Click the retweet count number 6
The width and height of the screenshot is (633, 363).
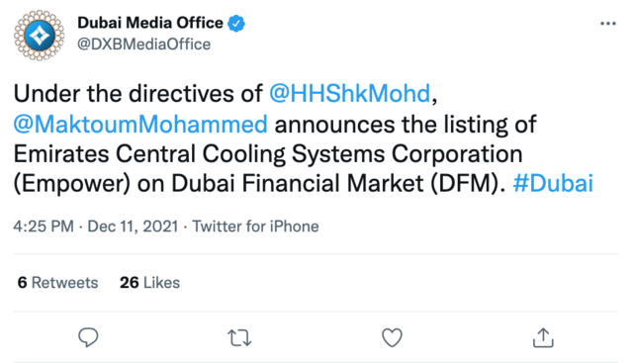pyautogui.click(x=22, y=283)
